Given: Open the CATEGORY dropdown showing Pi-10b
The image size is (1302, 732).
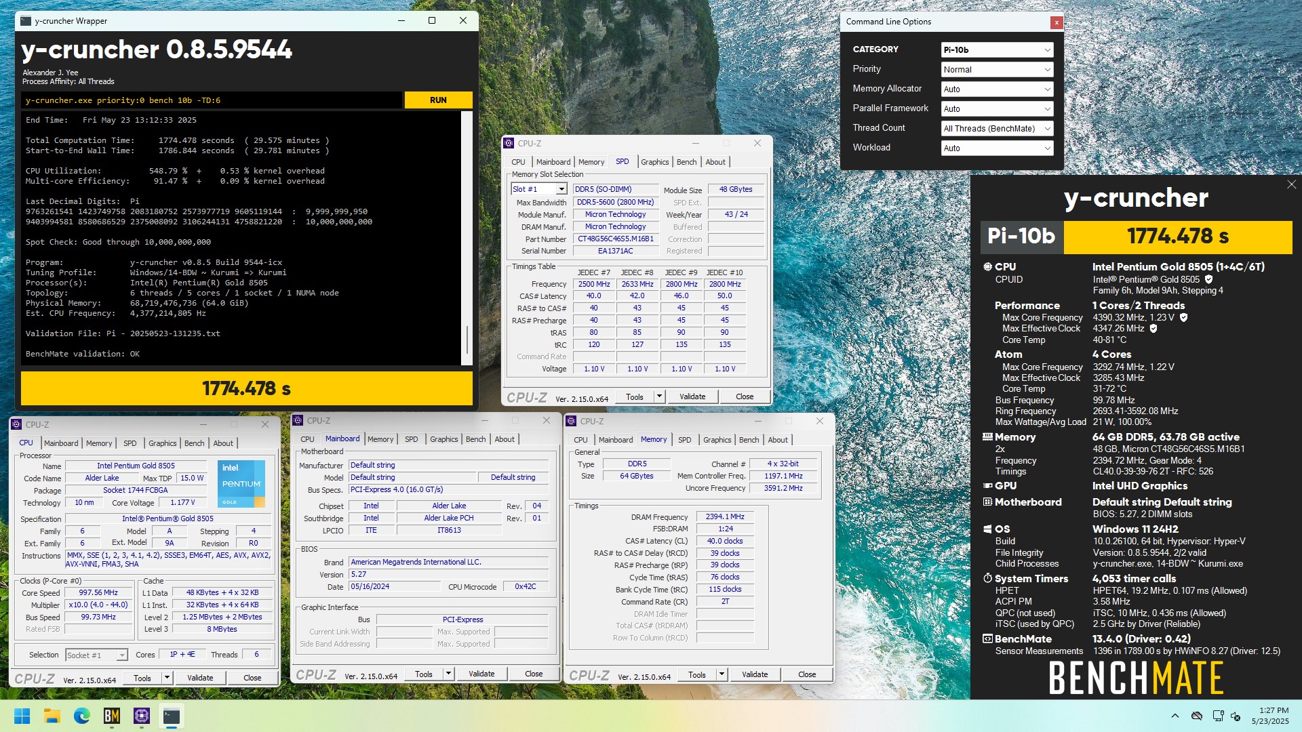Looking at the screenshot, I should pyautogui.click(x=997, y=49).
